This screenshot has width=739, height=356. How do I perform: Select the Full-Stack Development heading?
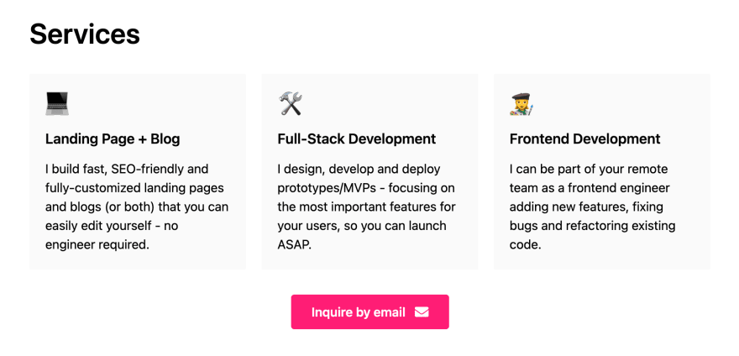357,139
